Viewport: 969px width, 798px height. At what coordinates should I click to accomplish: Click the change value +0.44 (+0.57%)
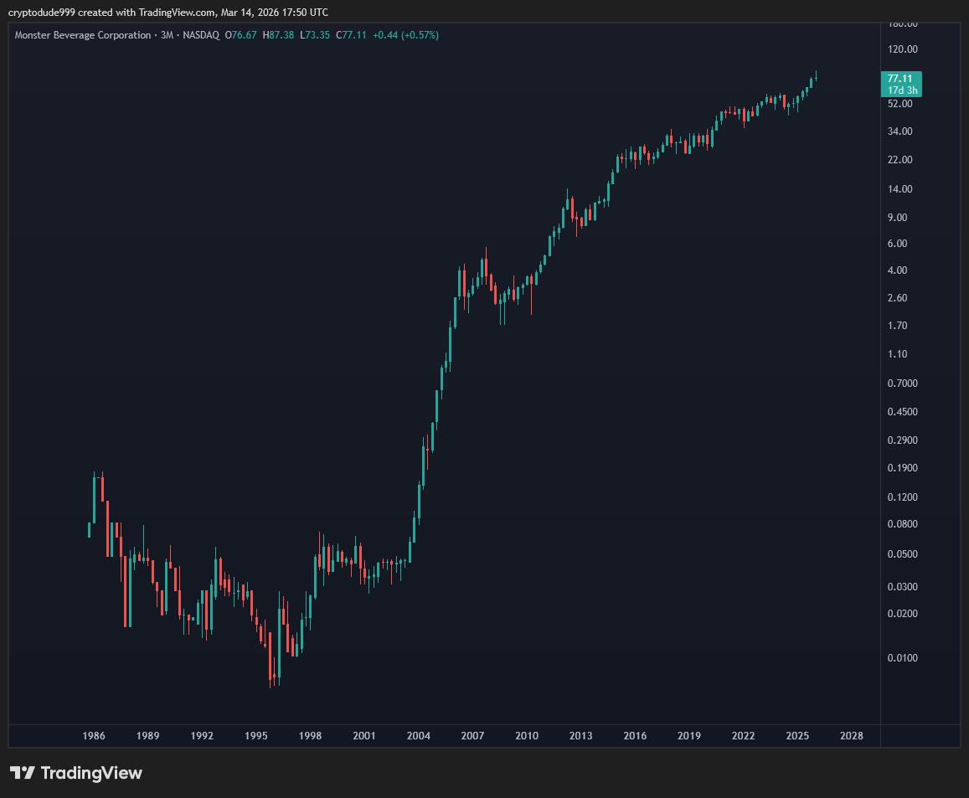406,35
